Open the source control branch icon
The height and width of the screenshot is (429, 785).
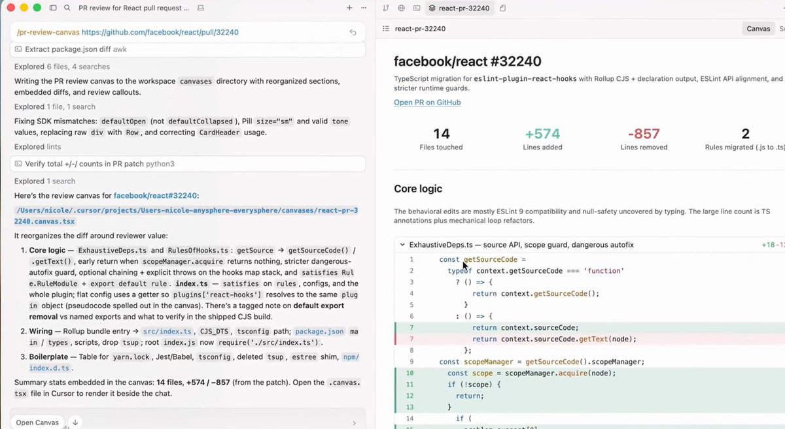385,8
